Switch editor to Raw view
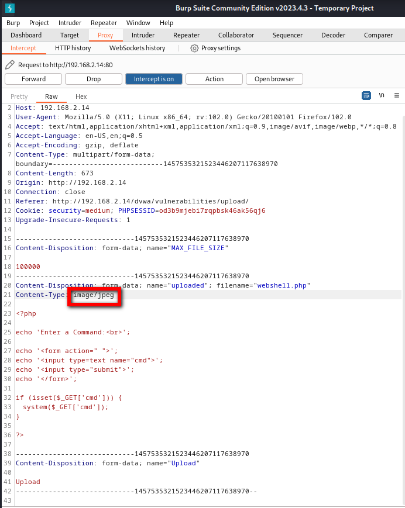This screenshot has height=508, width=405. click(52, 96)
